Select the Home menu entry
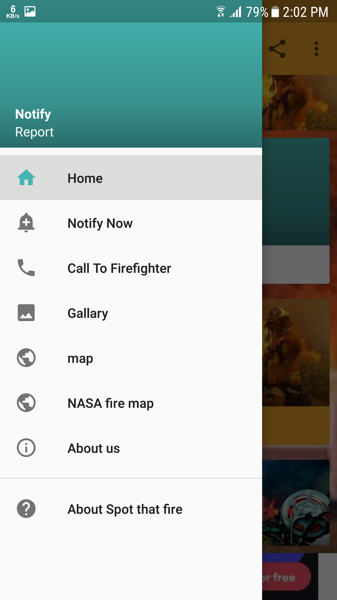The height and width of the screenshot is (600, 337). [131, 178]
